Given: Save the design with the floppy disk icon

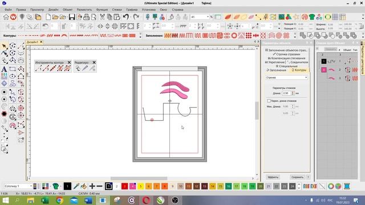Looking at the screenshot, I should [x=72, y=17].
